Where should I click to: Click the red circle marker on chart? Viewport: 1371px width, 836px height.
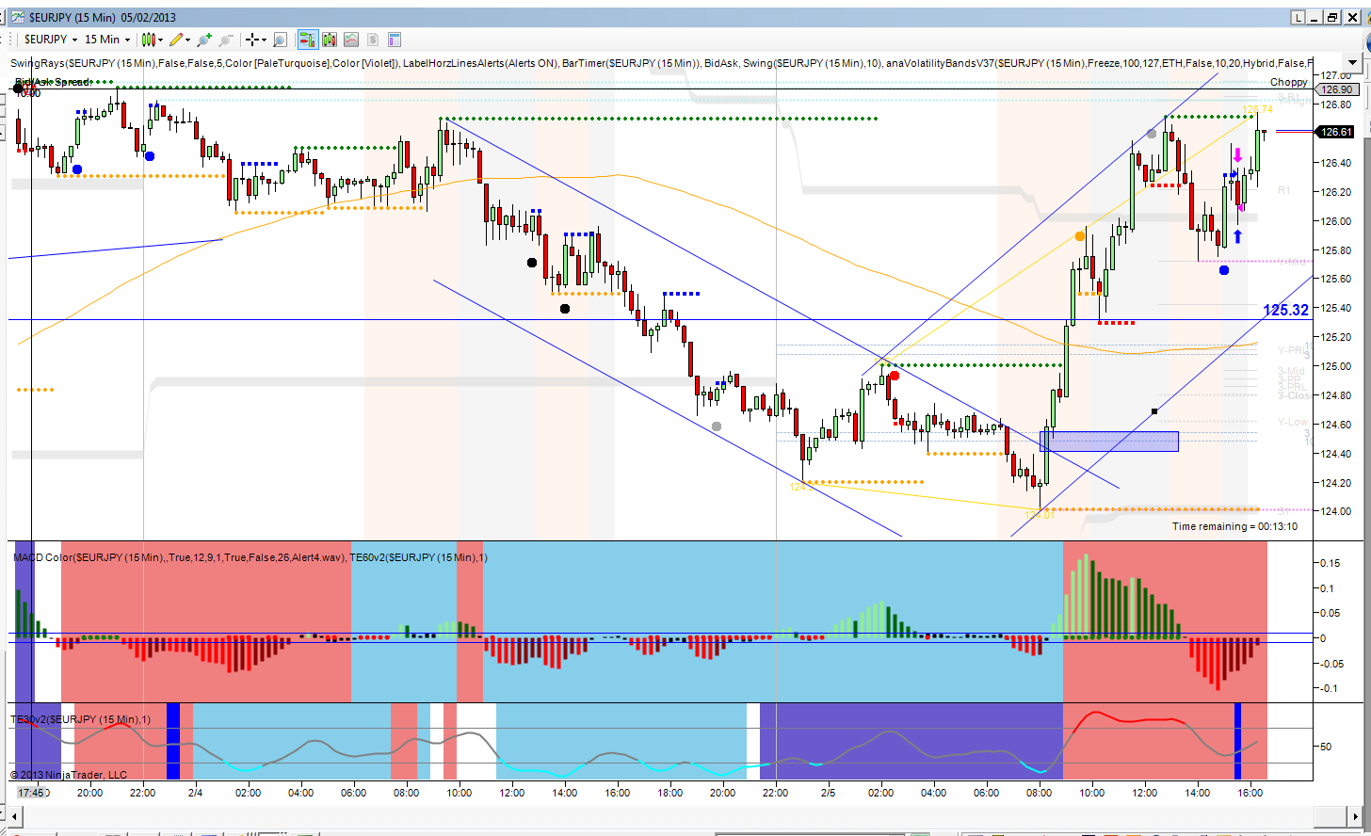[x=894, y=376]
